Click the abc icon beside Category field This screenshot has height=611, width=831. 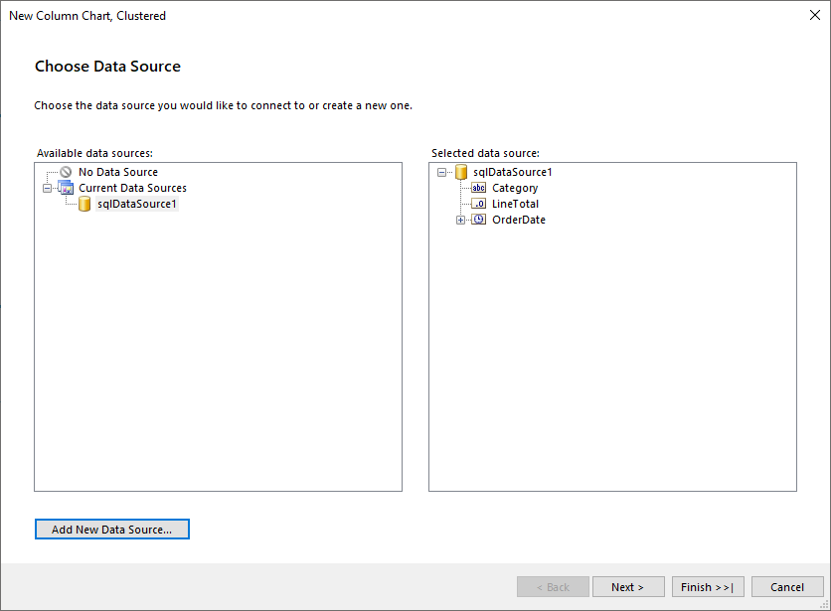(478, 188)
